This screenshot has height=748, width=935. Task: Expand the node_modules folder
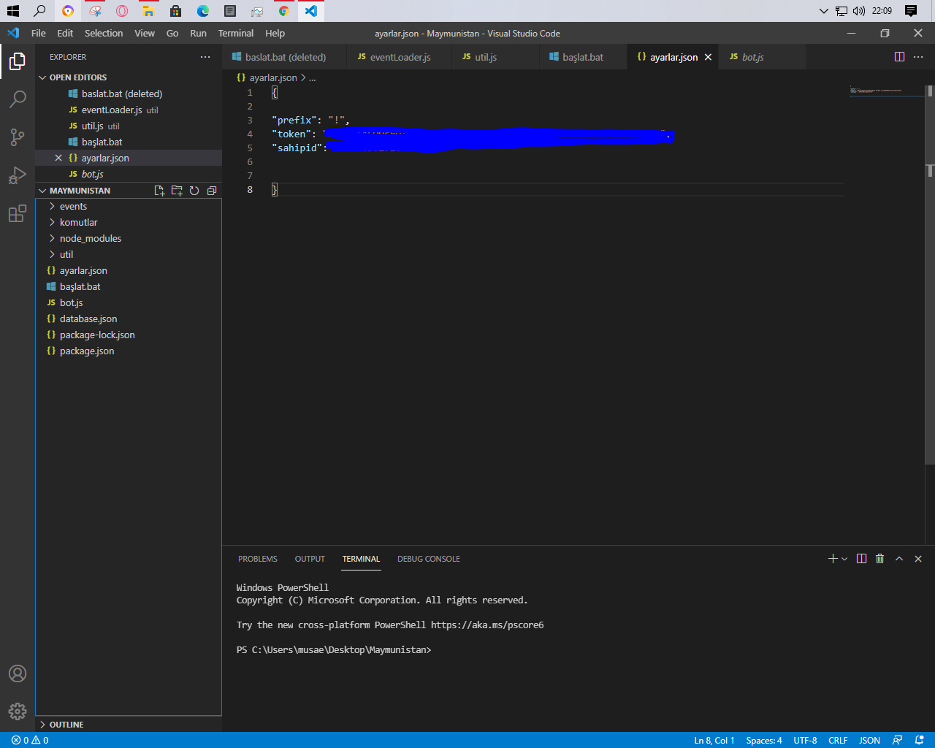(90, 239)
